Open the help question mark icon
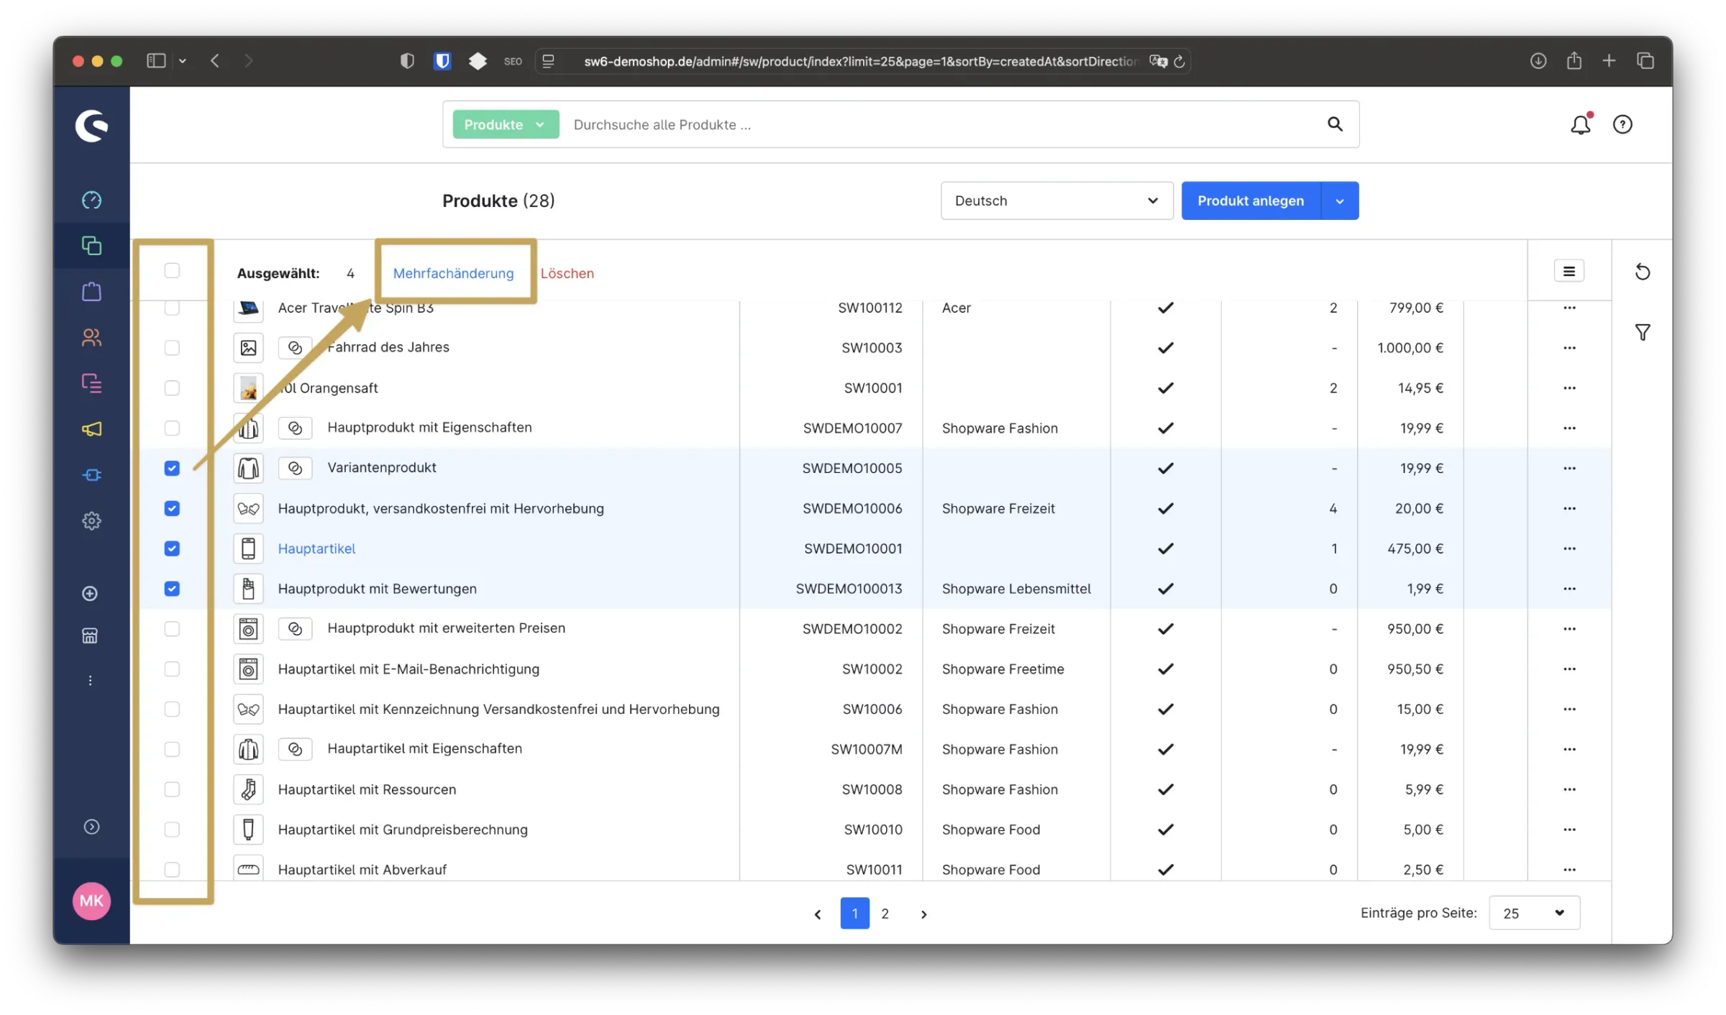 1622,125
